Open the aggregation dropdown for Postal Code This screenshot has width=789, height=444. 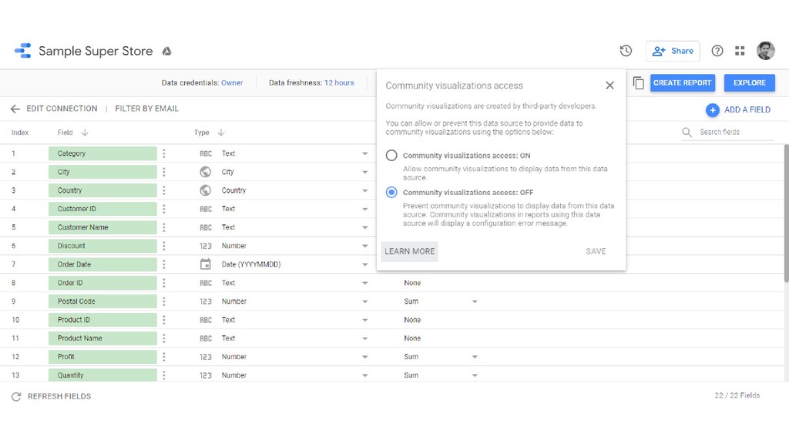[x=475, y=301]
